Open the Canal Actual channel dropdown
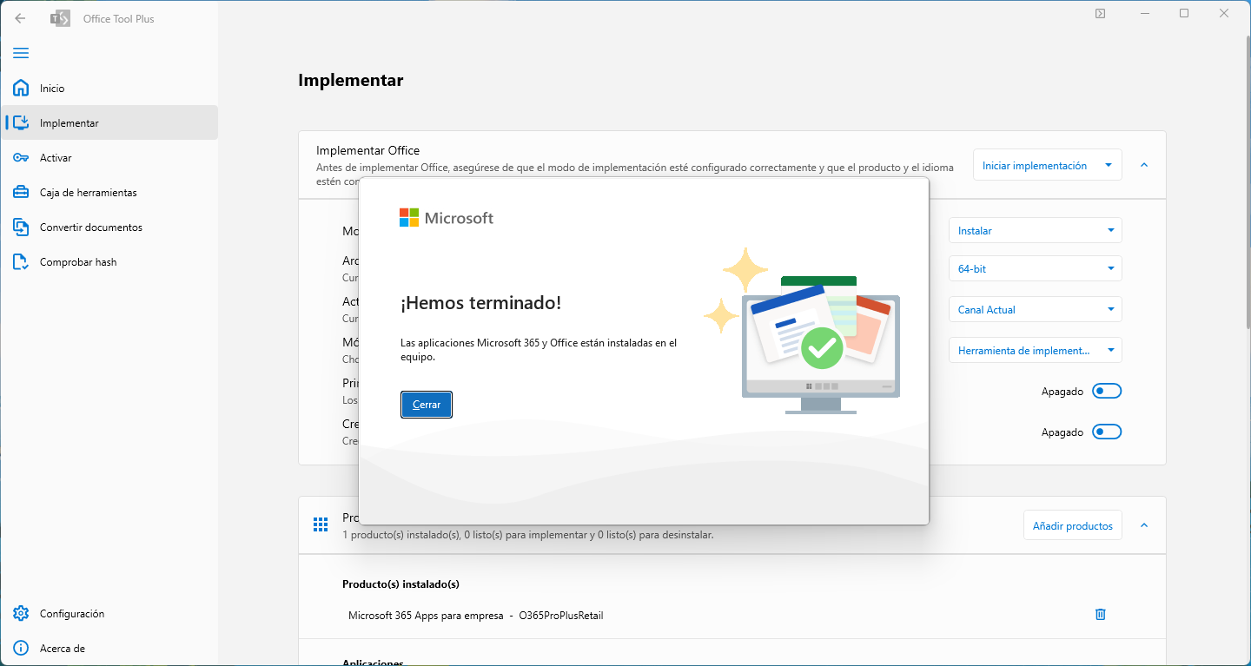This screenshot has width=1251, height=666. (1036, 309)
